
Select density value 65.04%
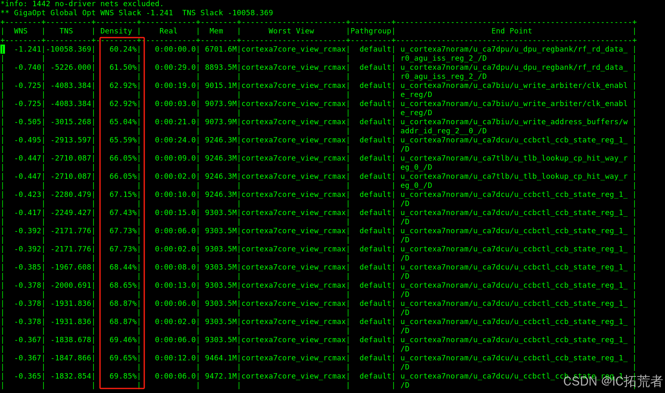click(123, 122)
